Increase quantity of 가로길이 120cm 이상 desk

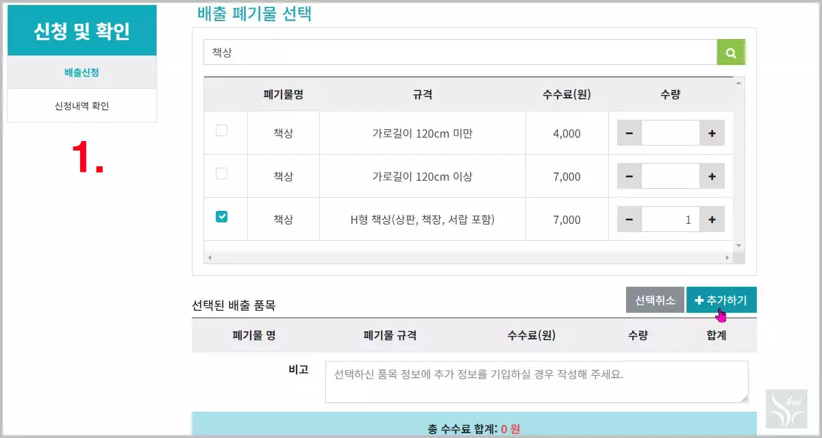712,176
